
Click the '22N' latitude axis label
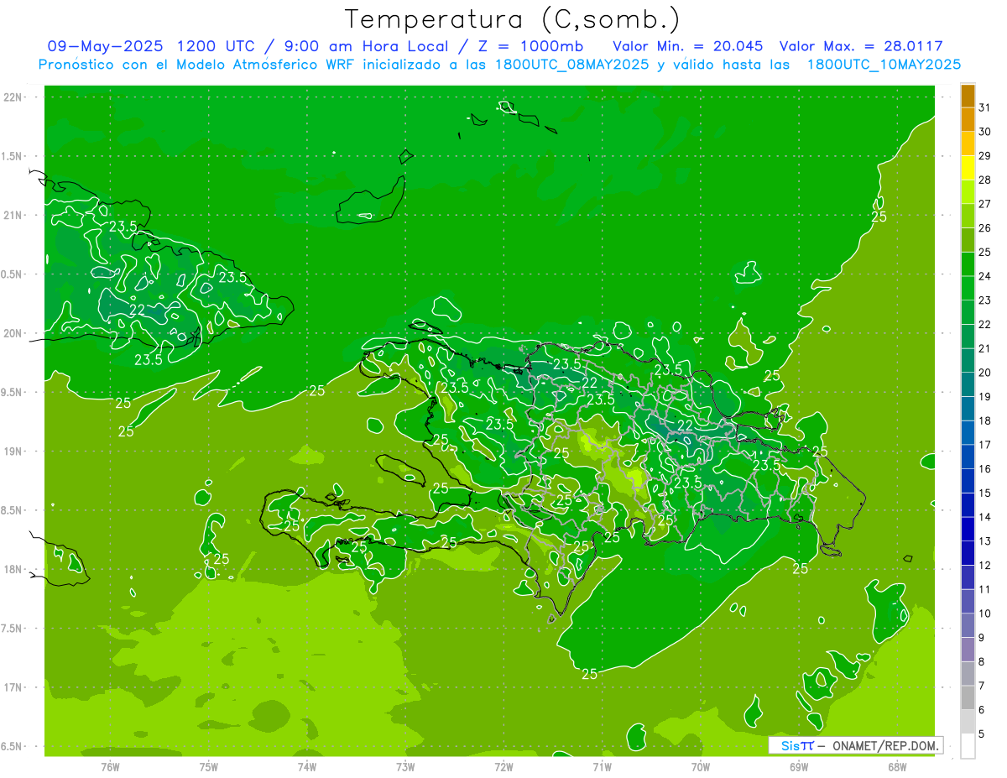coord(12,97)
